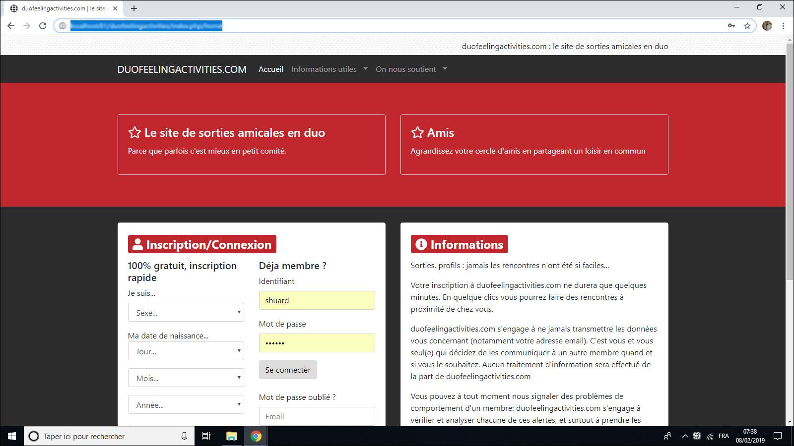This screenshot has height=446, width=794.
Task: Click the Chrome profile avatar
Action: click(x=767, y=26)
